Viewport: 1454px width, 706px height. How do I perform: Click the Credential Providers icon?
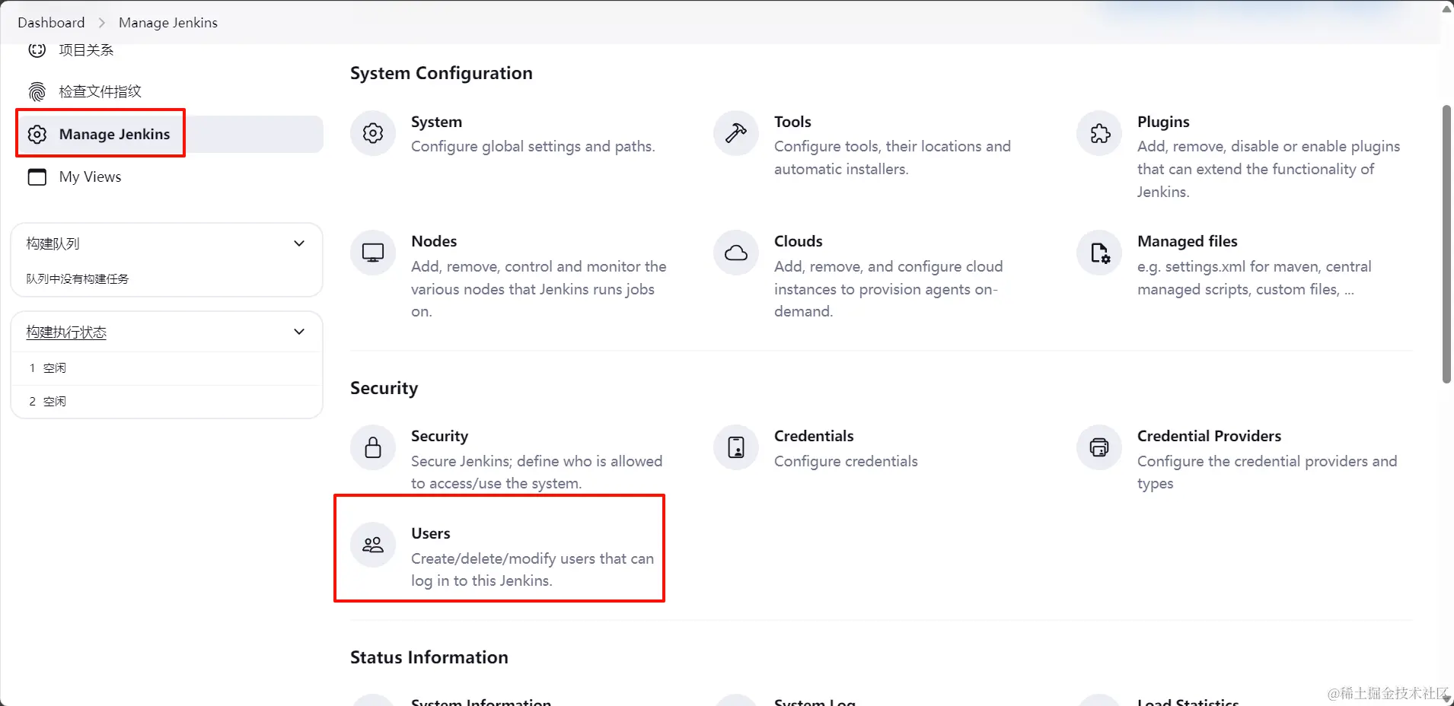[x=1099, y=447]
